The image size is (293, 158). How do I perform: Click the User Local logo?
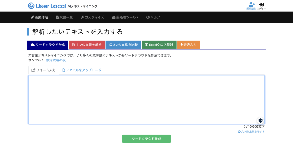click(x=47, y=6)
